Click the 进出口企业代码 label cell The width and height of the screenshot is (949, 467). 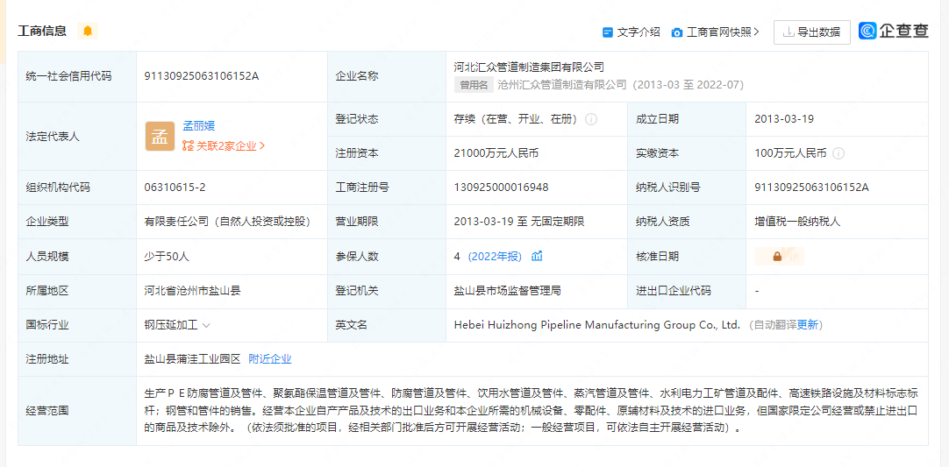coord(687,291)
